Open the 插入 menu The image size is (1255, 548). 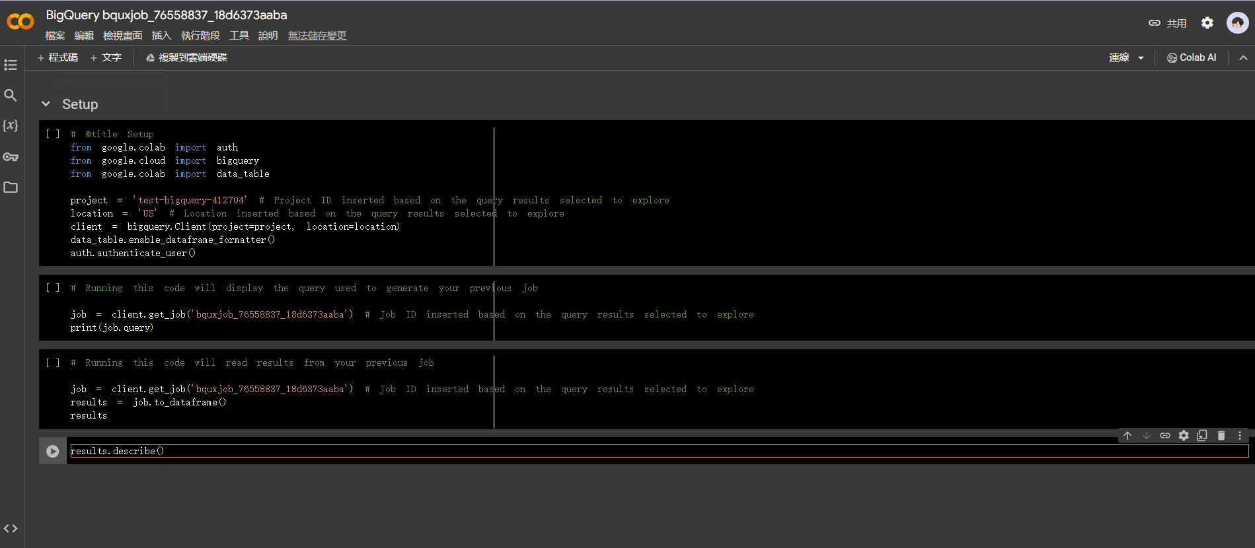point(161,36)
